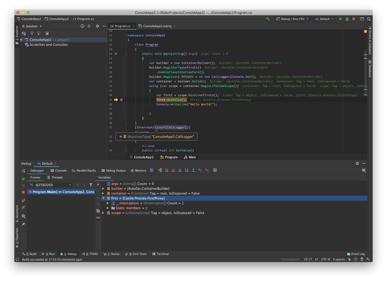Expand RuntimeType tooltip with plus
Screen dimensions: 387x281
click(x=121, y=137)
